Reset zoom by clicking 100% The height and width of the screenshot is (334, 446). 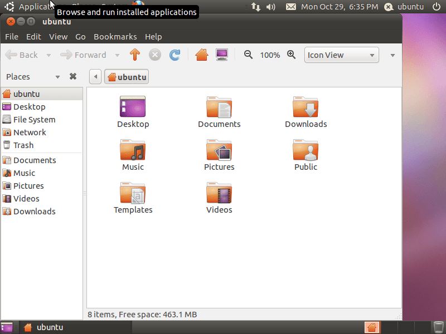[x=270, y=55]
